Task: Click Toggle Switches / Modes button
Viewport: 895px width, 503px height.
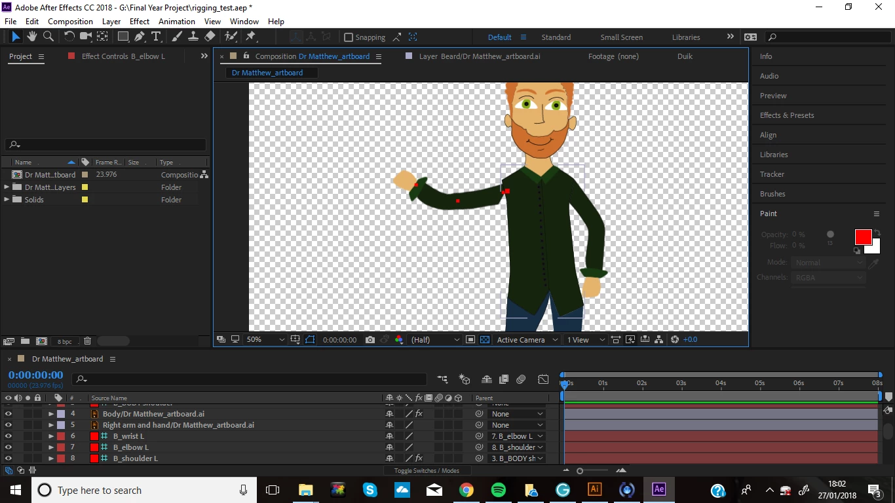Action: 427,471
